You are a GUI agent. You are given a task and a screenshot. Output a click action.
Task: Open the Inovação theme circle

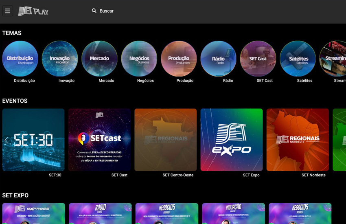[x=60, y=59]
